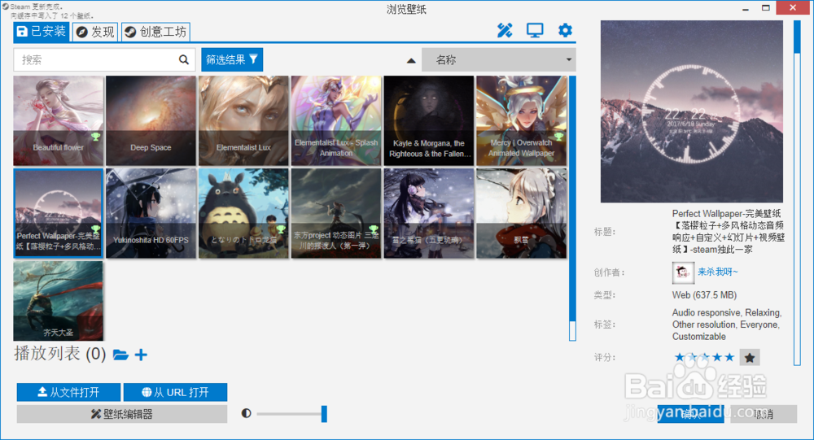Click the search magnifier icon
This screenshot has width=814, height=440.
pyautogui.click(x=184, y=59)
